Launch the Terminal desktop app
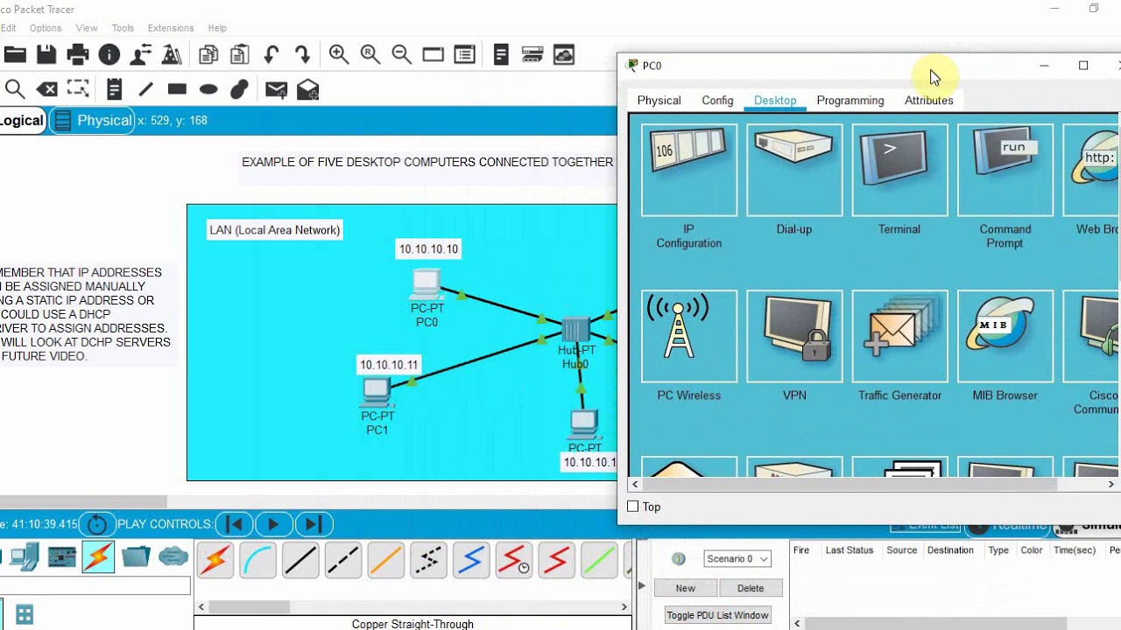The image size is (1121, 630). tap(899, 171)
